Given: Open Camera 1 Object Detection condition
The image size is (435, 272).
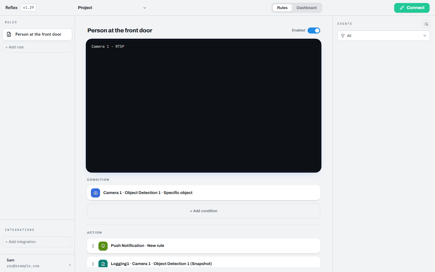Looking at the screenshot, I should [x=204, y=193].
